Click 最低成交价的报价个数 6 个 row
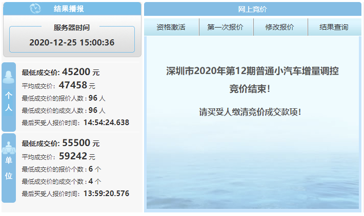The image size is (364, 216). (x=62, y=169)
